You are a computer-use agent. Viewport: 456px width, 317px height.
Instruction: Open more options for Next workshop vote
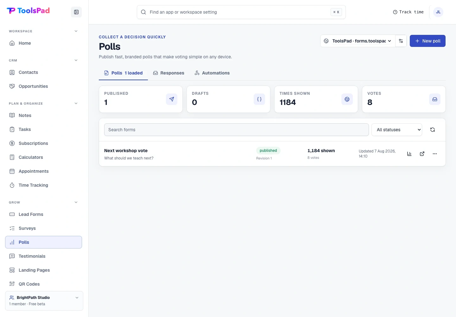pos(435,154)
